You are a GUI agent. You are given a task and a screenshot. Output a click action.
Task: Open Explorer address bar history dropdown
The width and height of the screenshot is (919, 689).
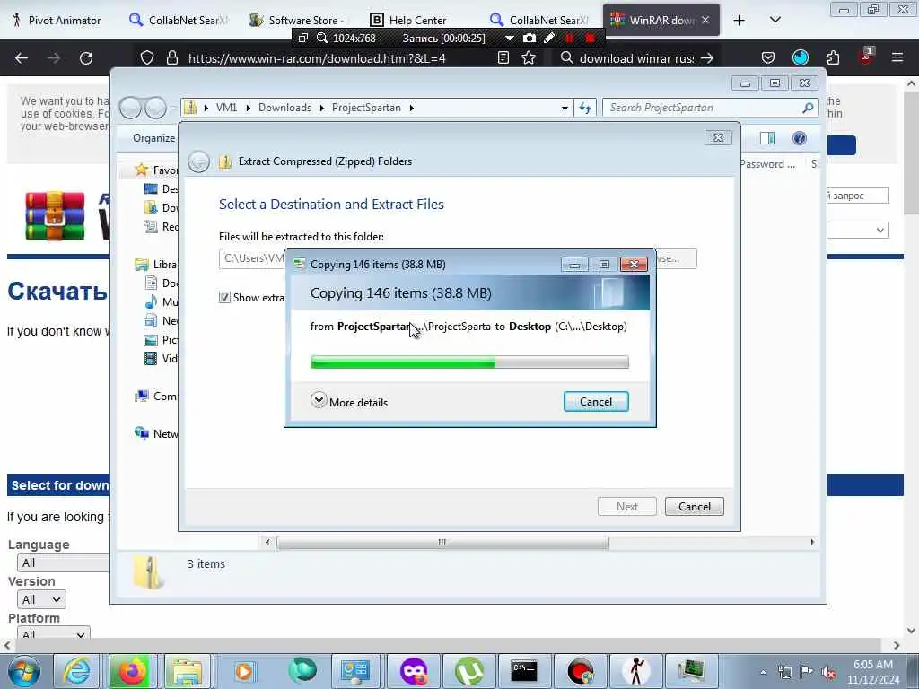(565, 108)
